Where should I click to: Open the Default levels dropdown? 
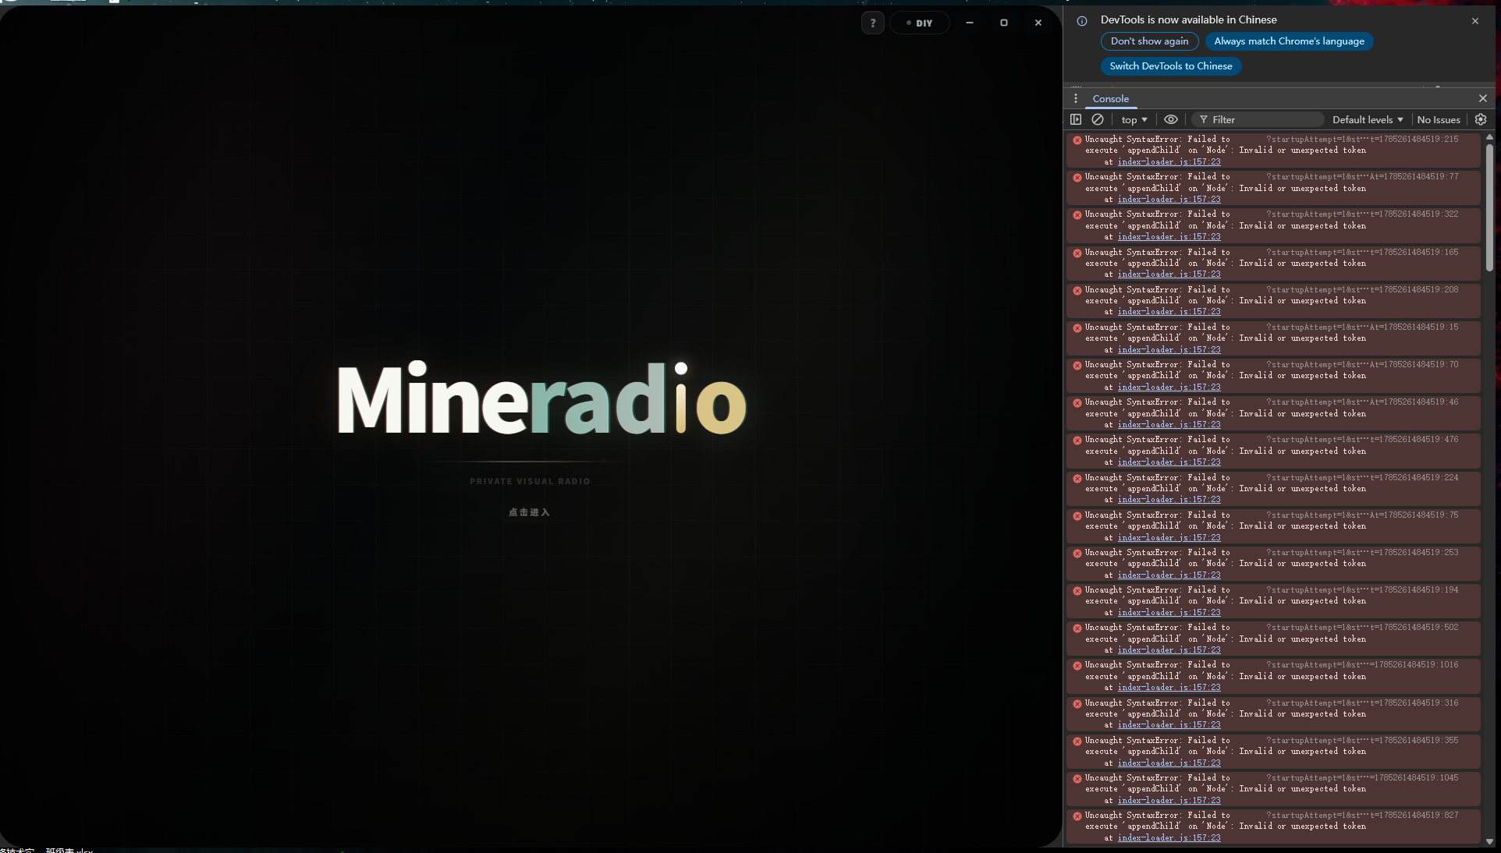coord(1368,119)
